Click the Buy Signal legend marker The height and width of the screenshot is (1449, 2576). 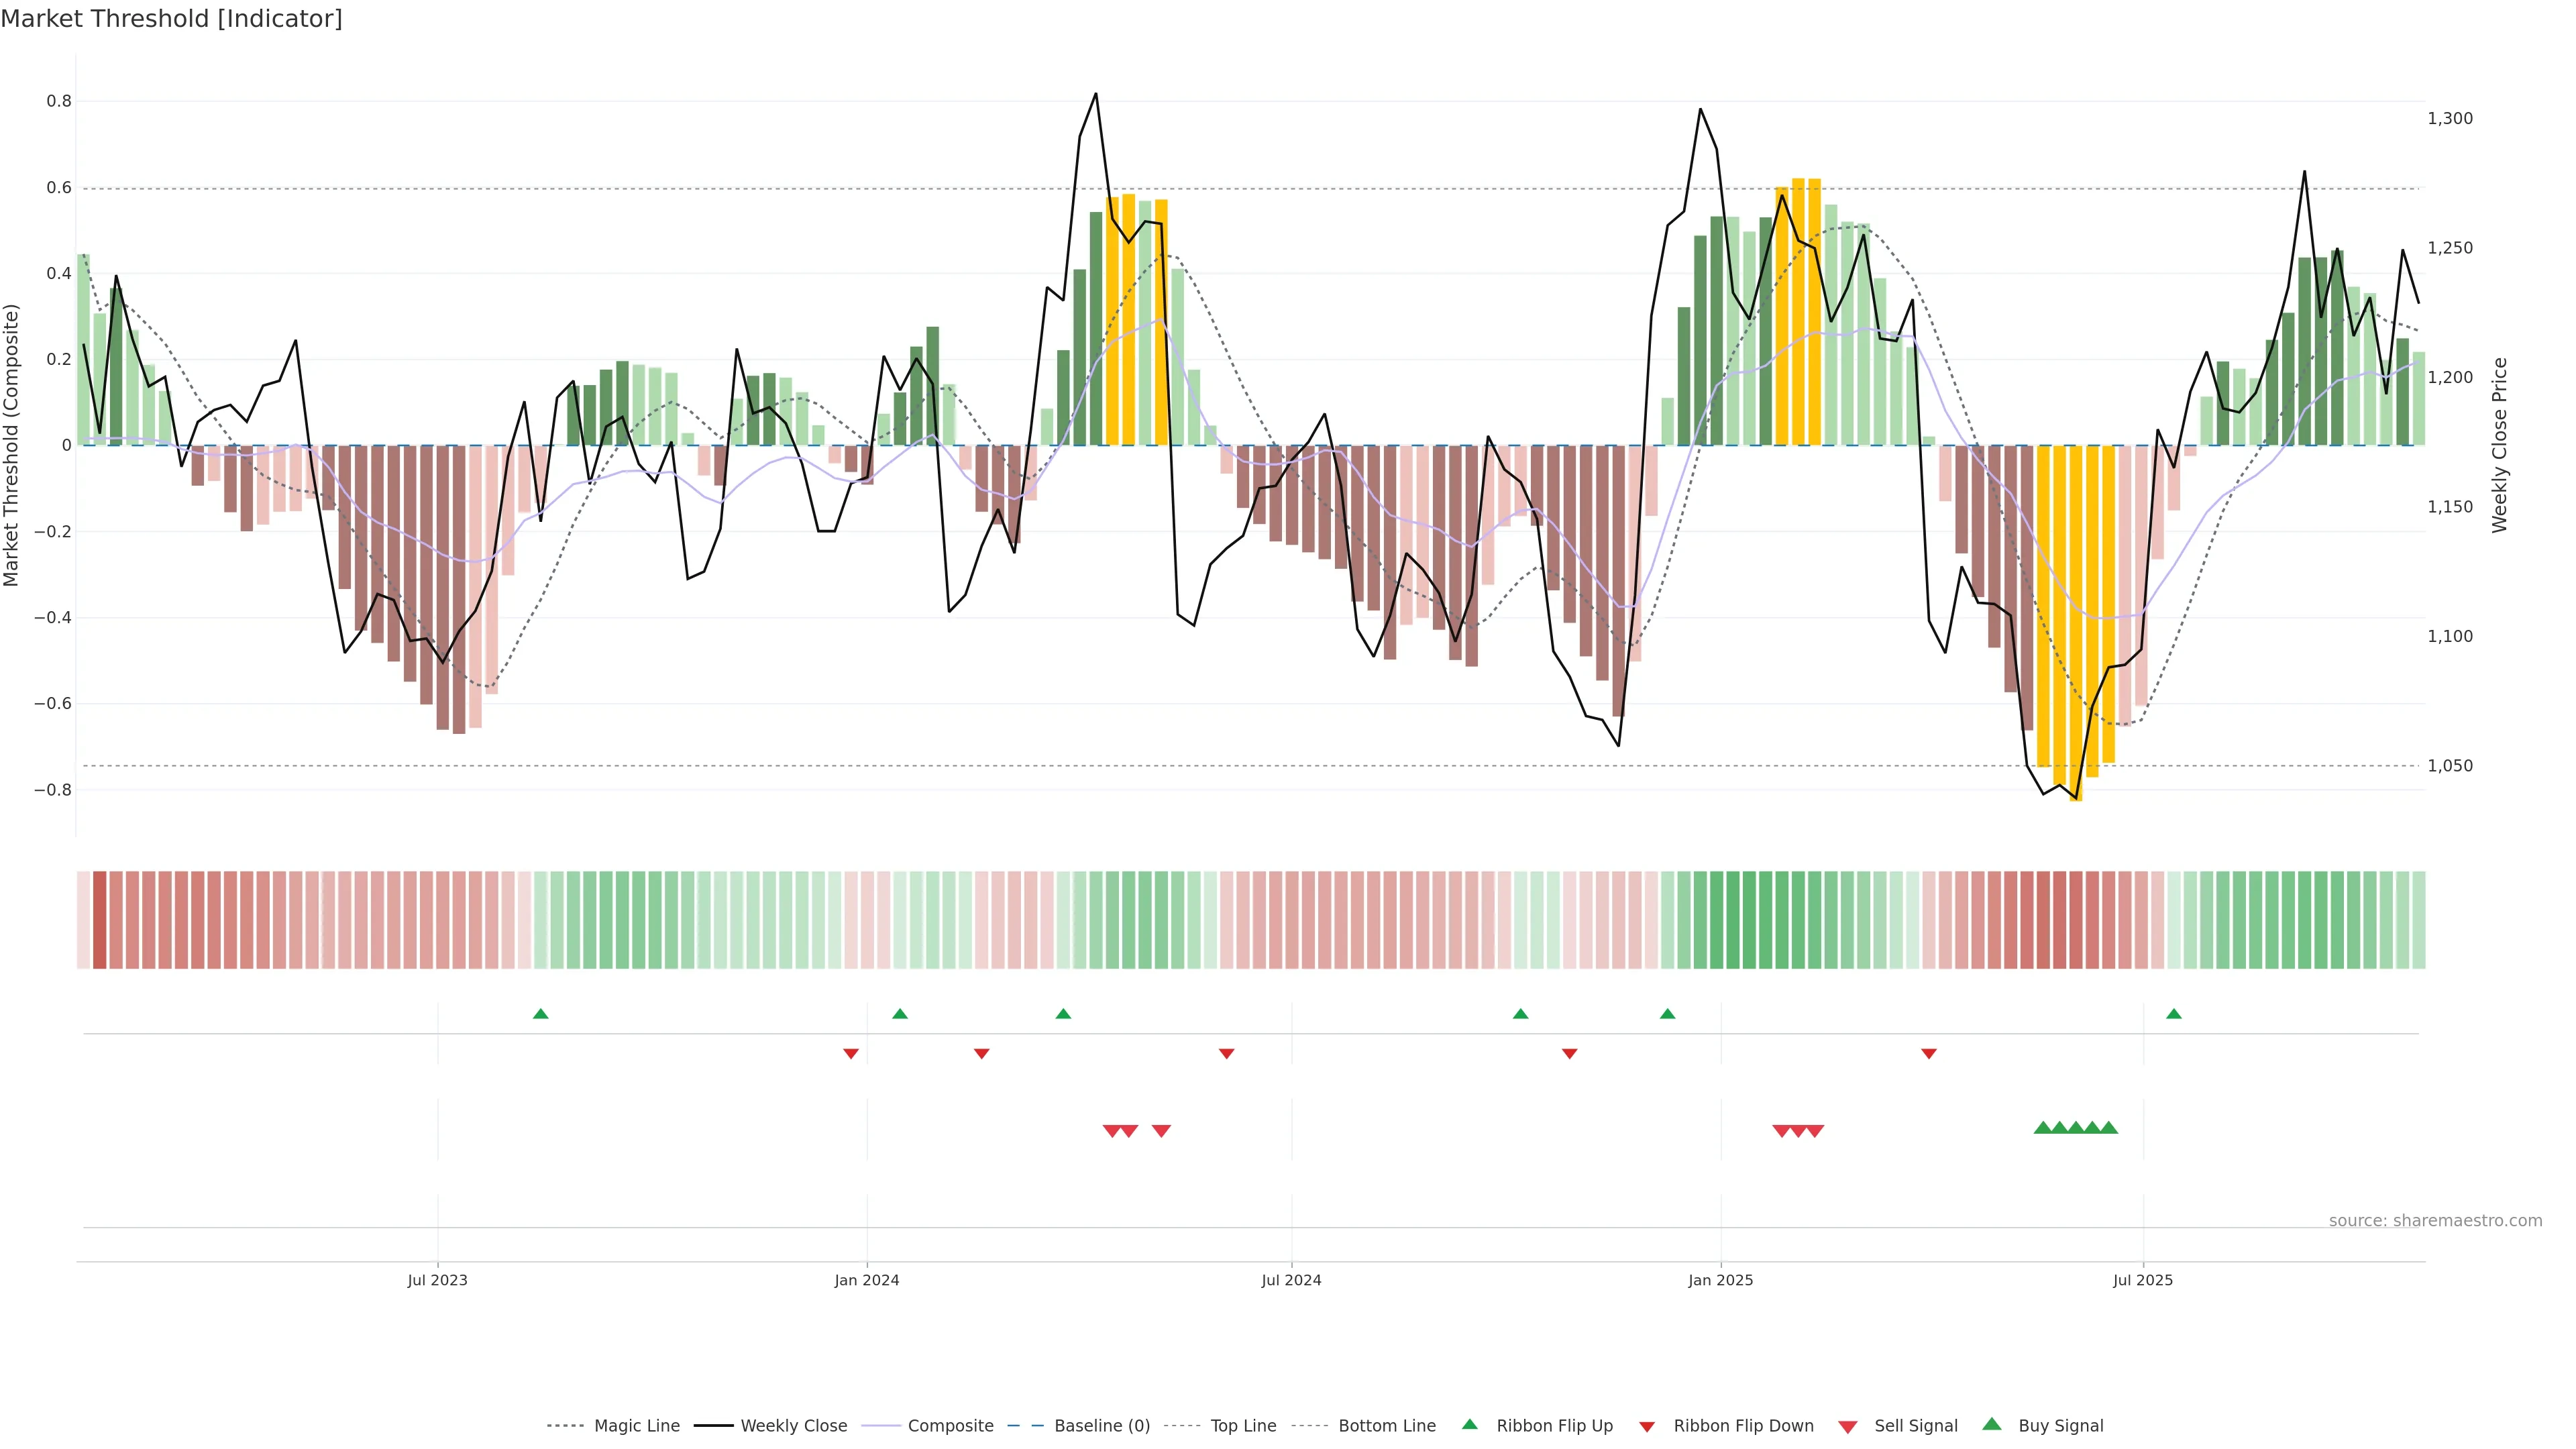click(x=1991, y=1424)
